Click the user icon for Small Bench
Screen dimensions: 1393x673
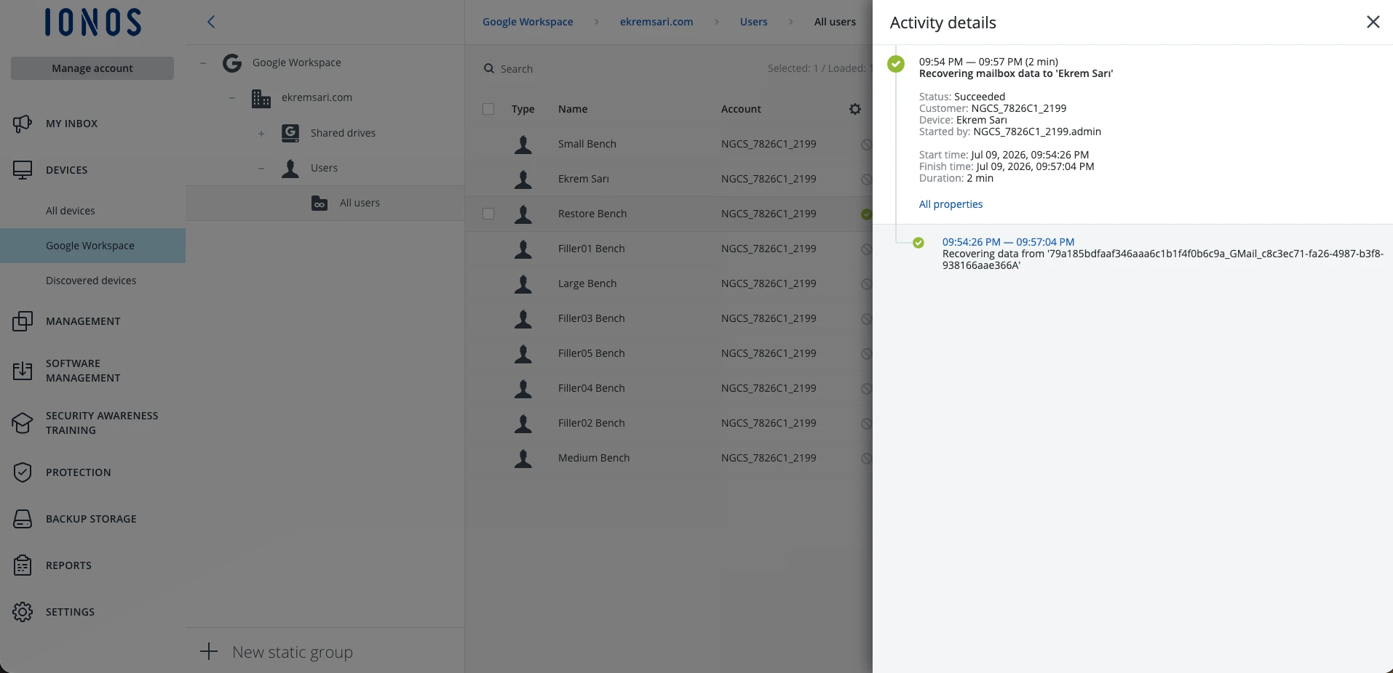click(523, 144)
